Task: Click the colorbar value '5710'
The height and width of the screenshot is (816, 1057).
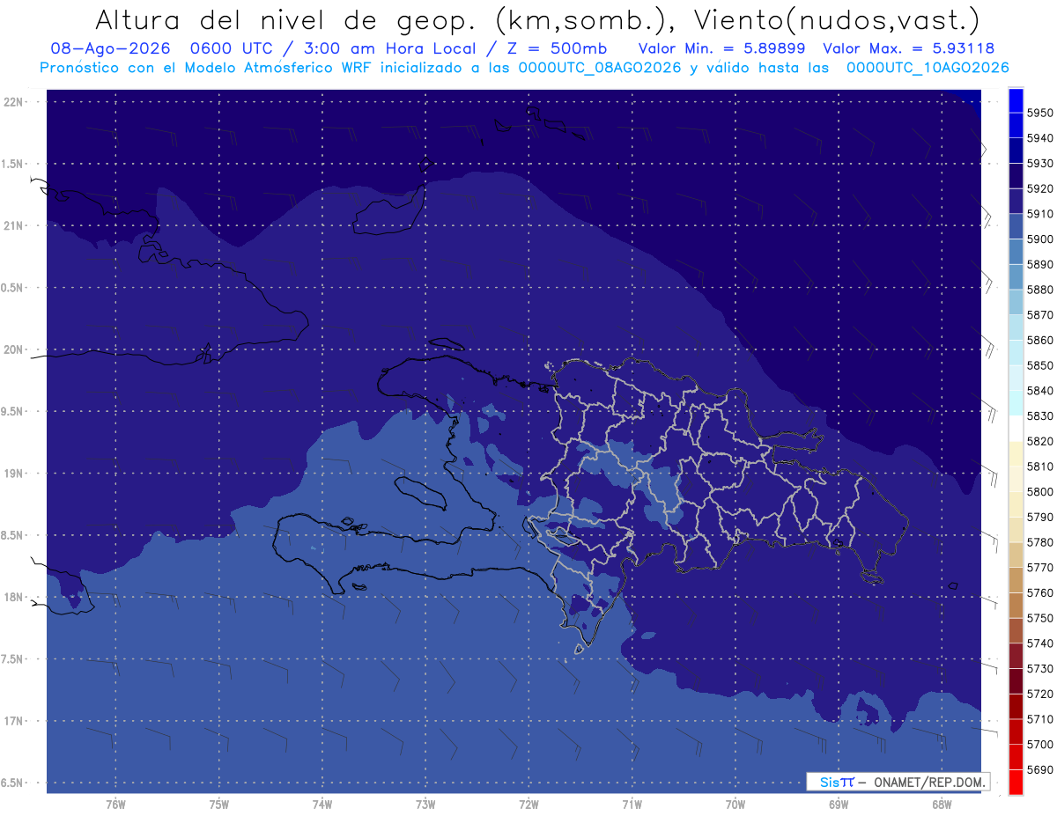Action: [1040, 719]
